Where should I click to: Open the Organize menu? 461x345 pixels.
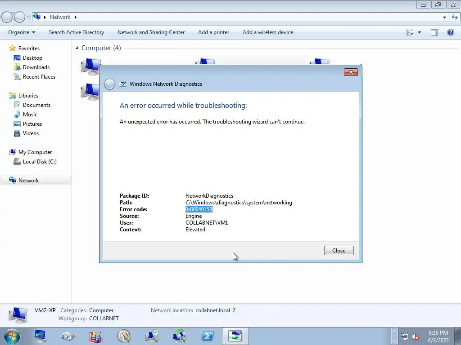pos(22,32)
